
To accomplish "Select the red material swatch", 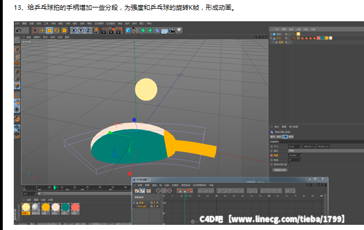I will click(75, 208).
